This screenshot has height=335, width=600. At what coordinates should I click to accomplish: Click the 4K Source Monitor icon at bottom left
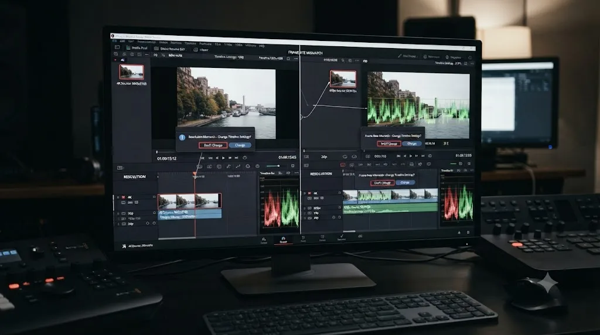(x=124, y=246)
